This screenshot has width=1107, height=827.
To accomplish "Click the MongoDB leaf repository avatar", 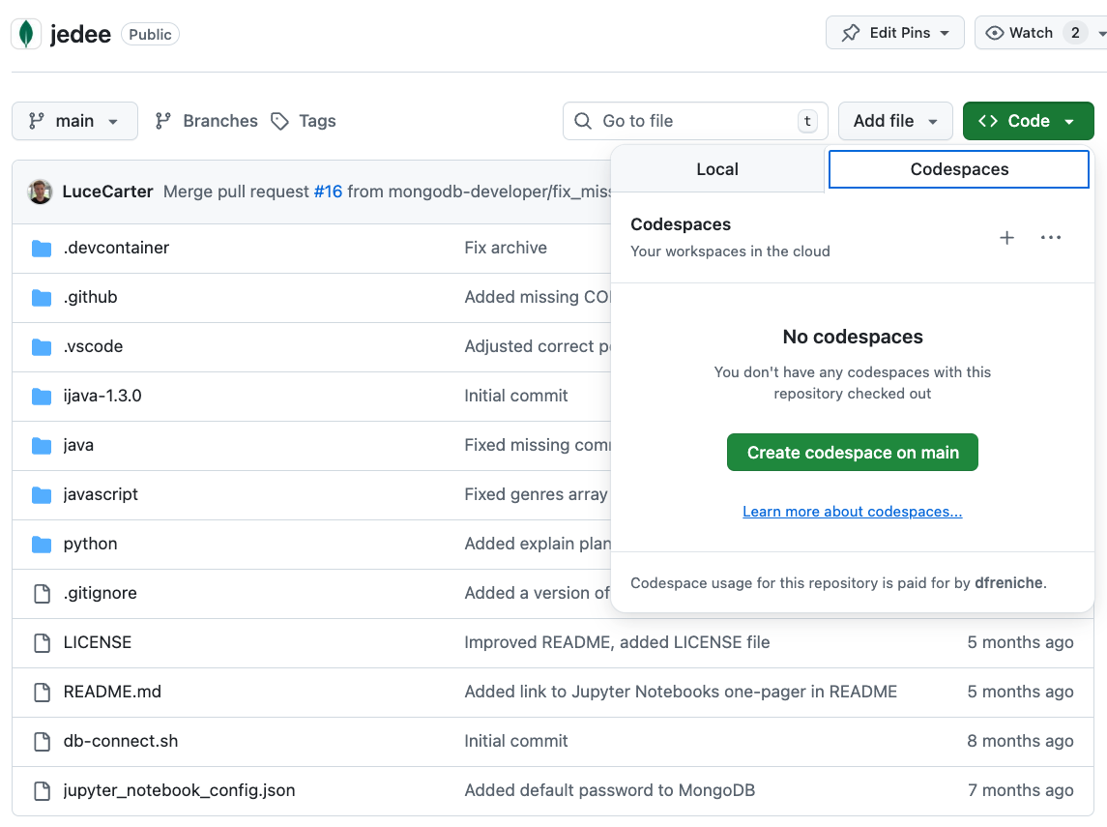I will click(26, 34).
